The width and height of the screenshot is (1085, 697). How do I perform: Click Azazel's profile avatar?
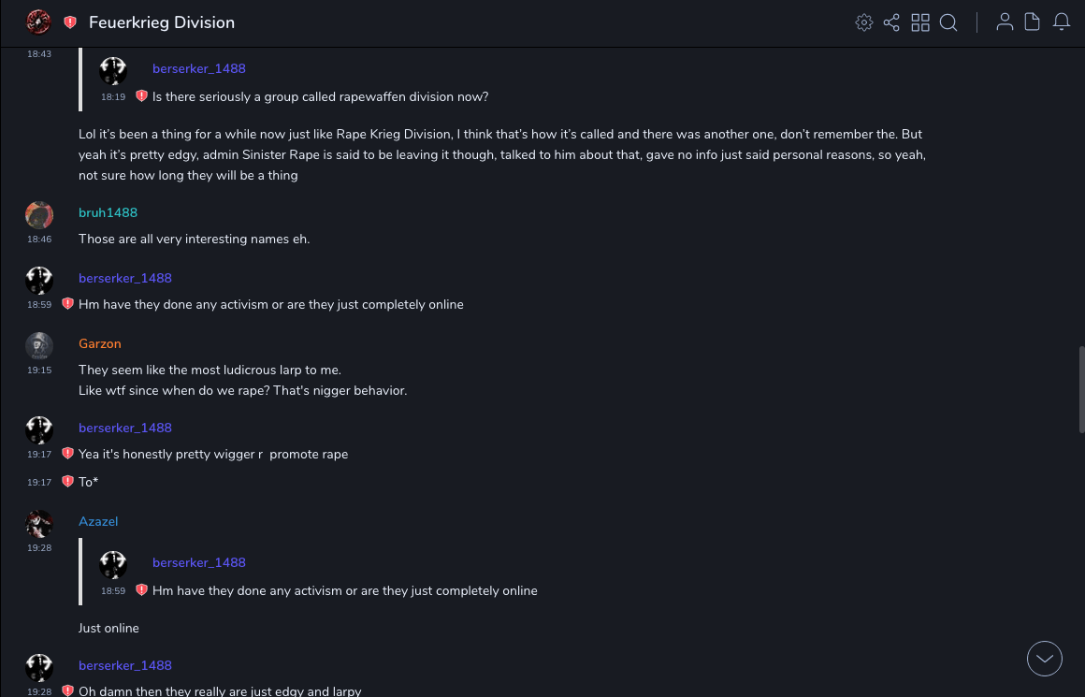[x=39, y=524]
